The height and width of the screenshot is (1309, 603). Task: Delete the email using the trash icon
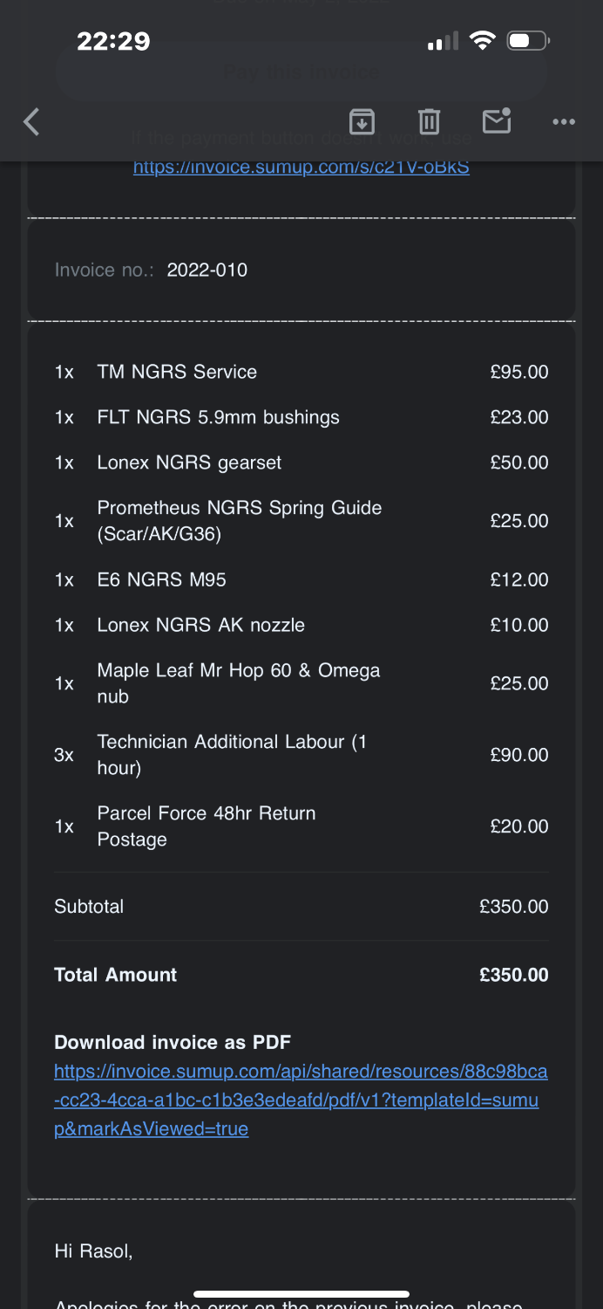(429, 121)
